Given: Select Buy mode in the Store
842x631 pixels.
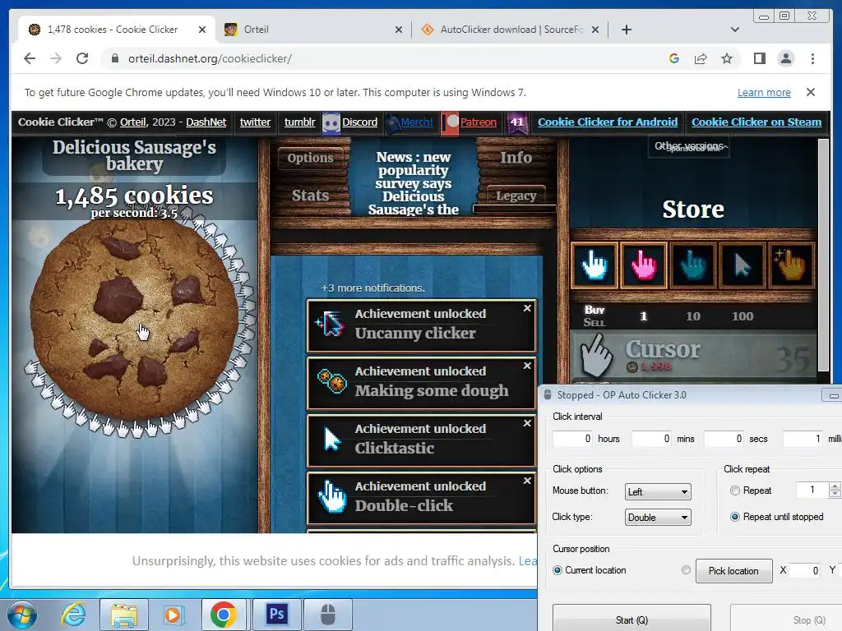Looking at the screenshot, I should pyautogui.click(x=594, y=310).
